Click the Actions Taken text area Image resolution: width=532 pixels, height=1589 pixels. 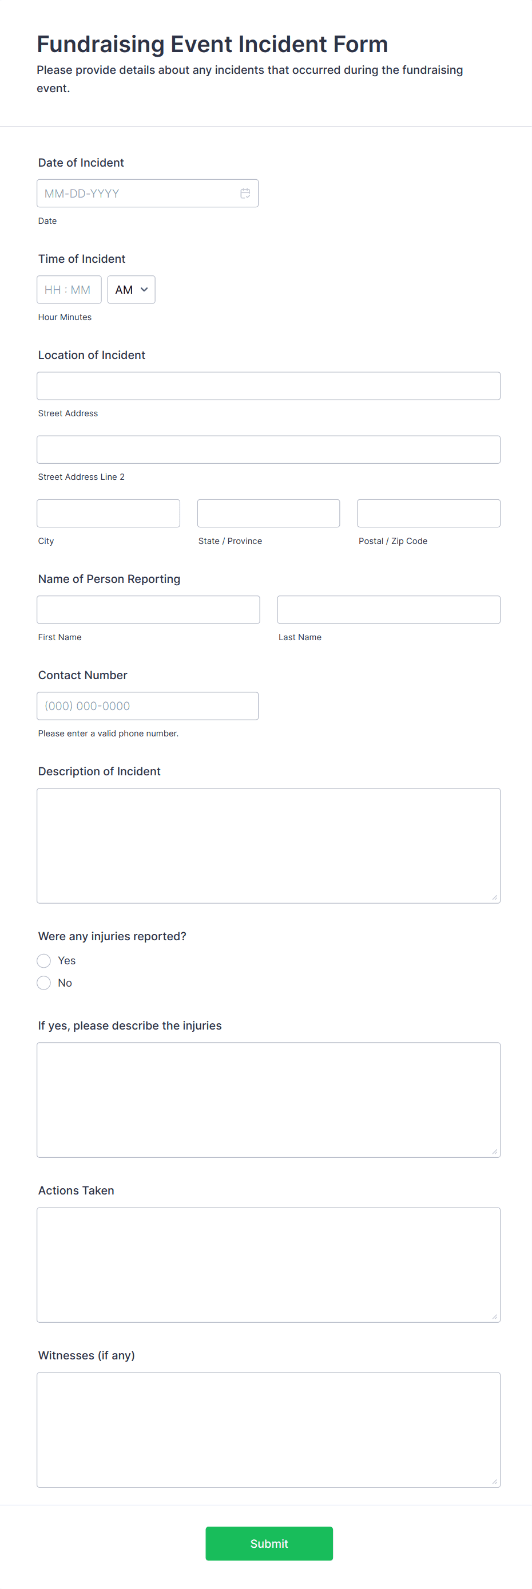[x=268, y=1264]
